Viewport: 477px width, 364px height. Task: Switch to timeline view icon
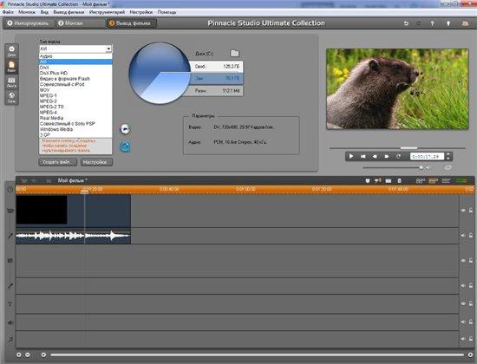[433, 180]
